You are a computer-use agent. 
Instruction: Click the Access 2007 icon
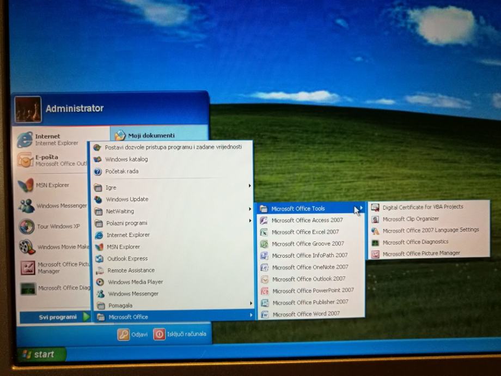(x=264, y=220)
